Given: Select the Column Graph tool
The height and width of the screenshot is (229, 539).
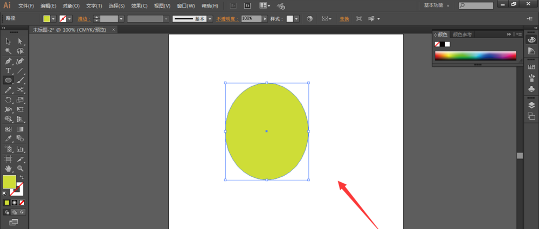Looking at the screenshot, I should pyautogui.click(x=20, y=149).
